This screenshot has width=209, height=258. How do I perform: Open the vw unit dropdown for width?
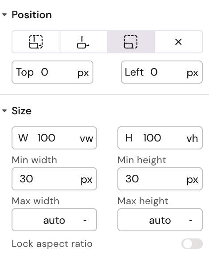coord(87,138)
